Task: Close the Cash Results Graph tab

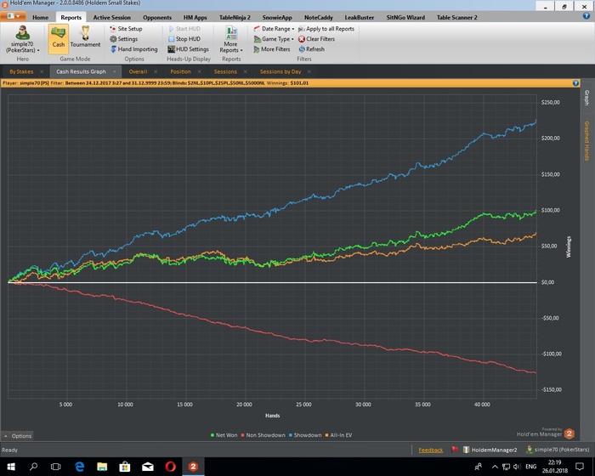Action: pyautogui.click(x=114, y=71)
